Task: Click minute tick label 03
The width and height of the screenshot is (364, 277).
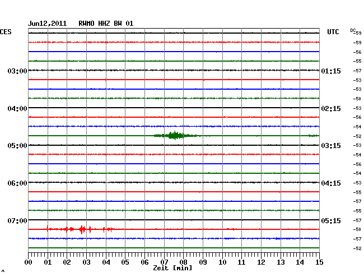Action: tap(86, 262)
